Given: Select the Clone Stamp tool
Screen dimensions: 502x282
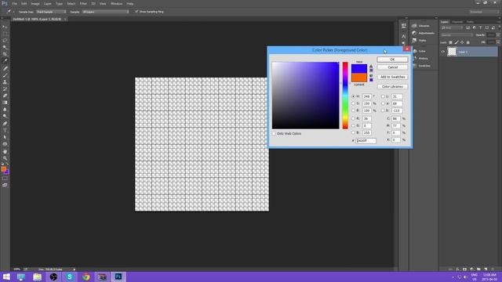Looking at the screenshot, I should click(x=5, y=81).
